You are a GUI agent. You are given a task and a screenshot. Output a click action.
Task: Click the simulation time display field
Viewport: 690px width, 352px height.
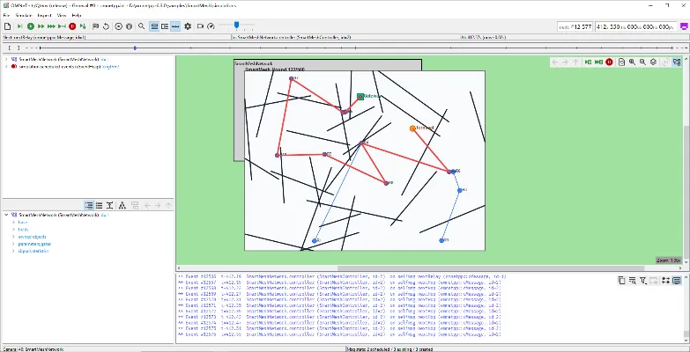pyautogui.click(x=636, y=26)
